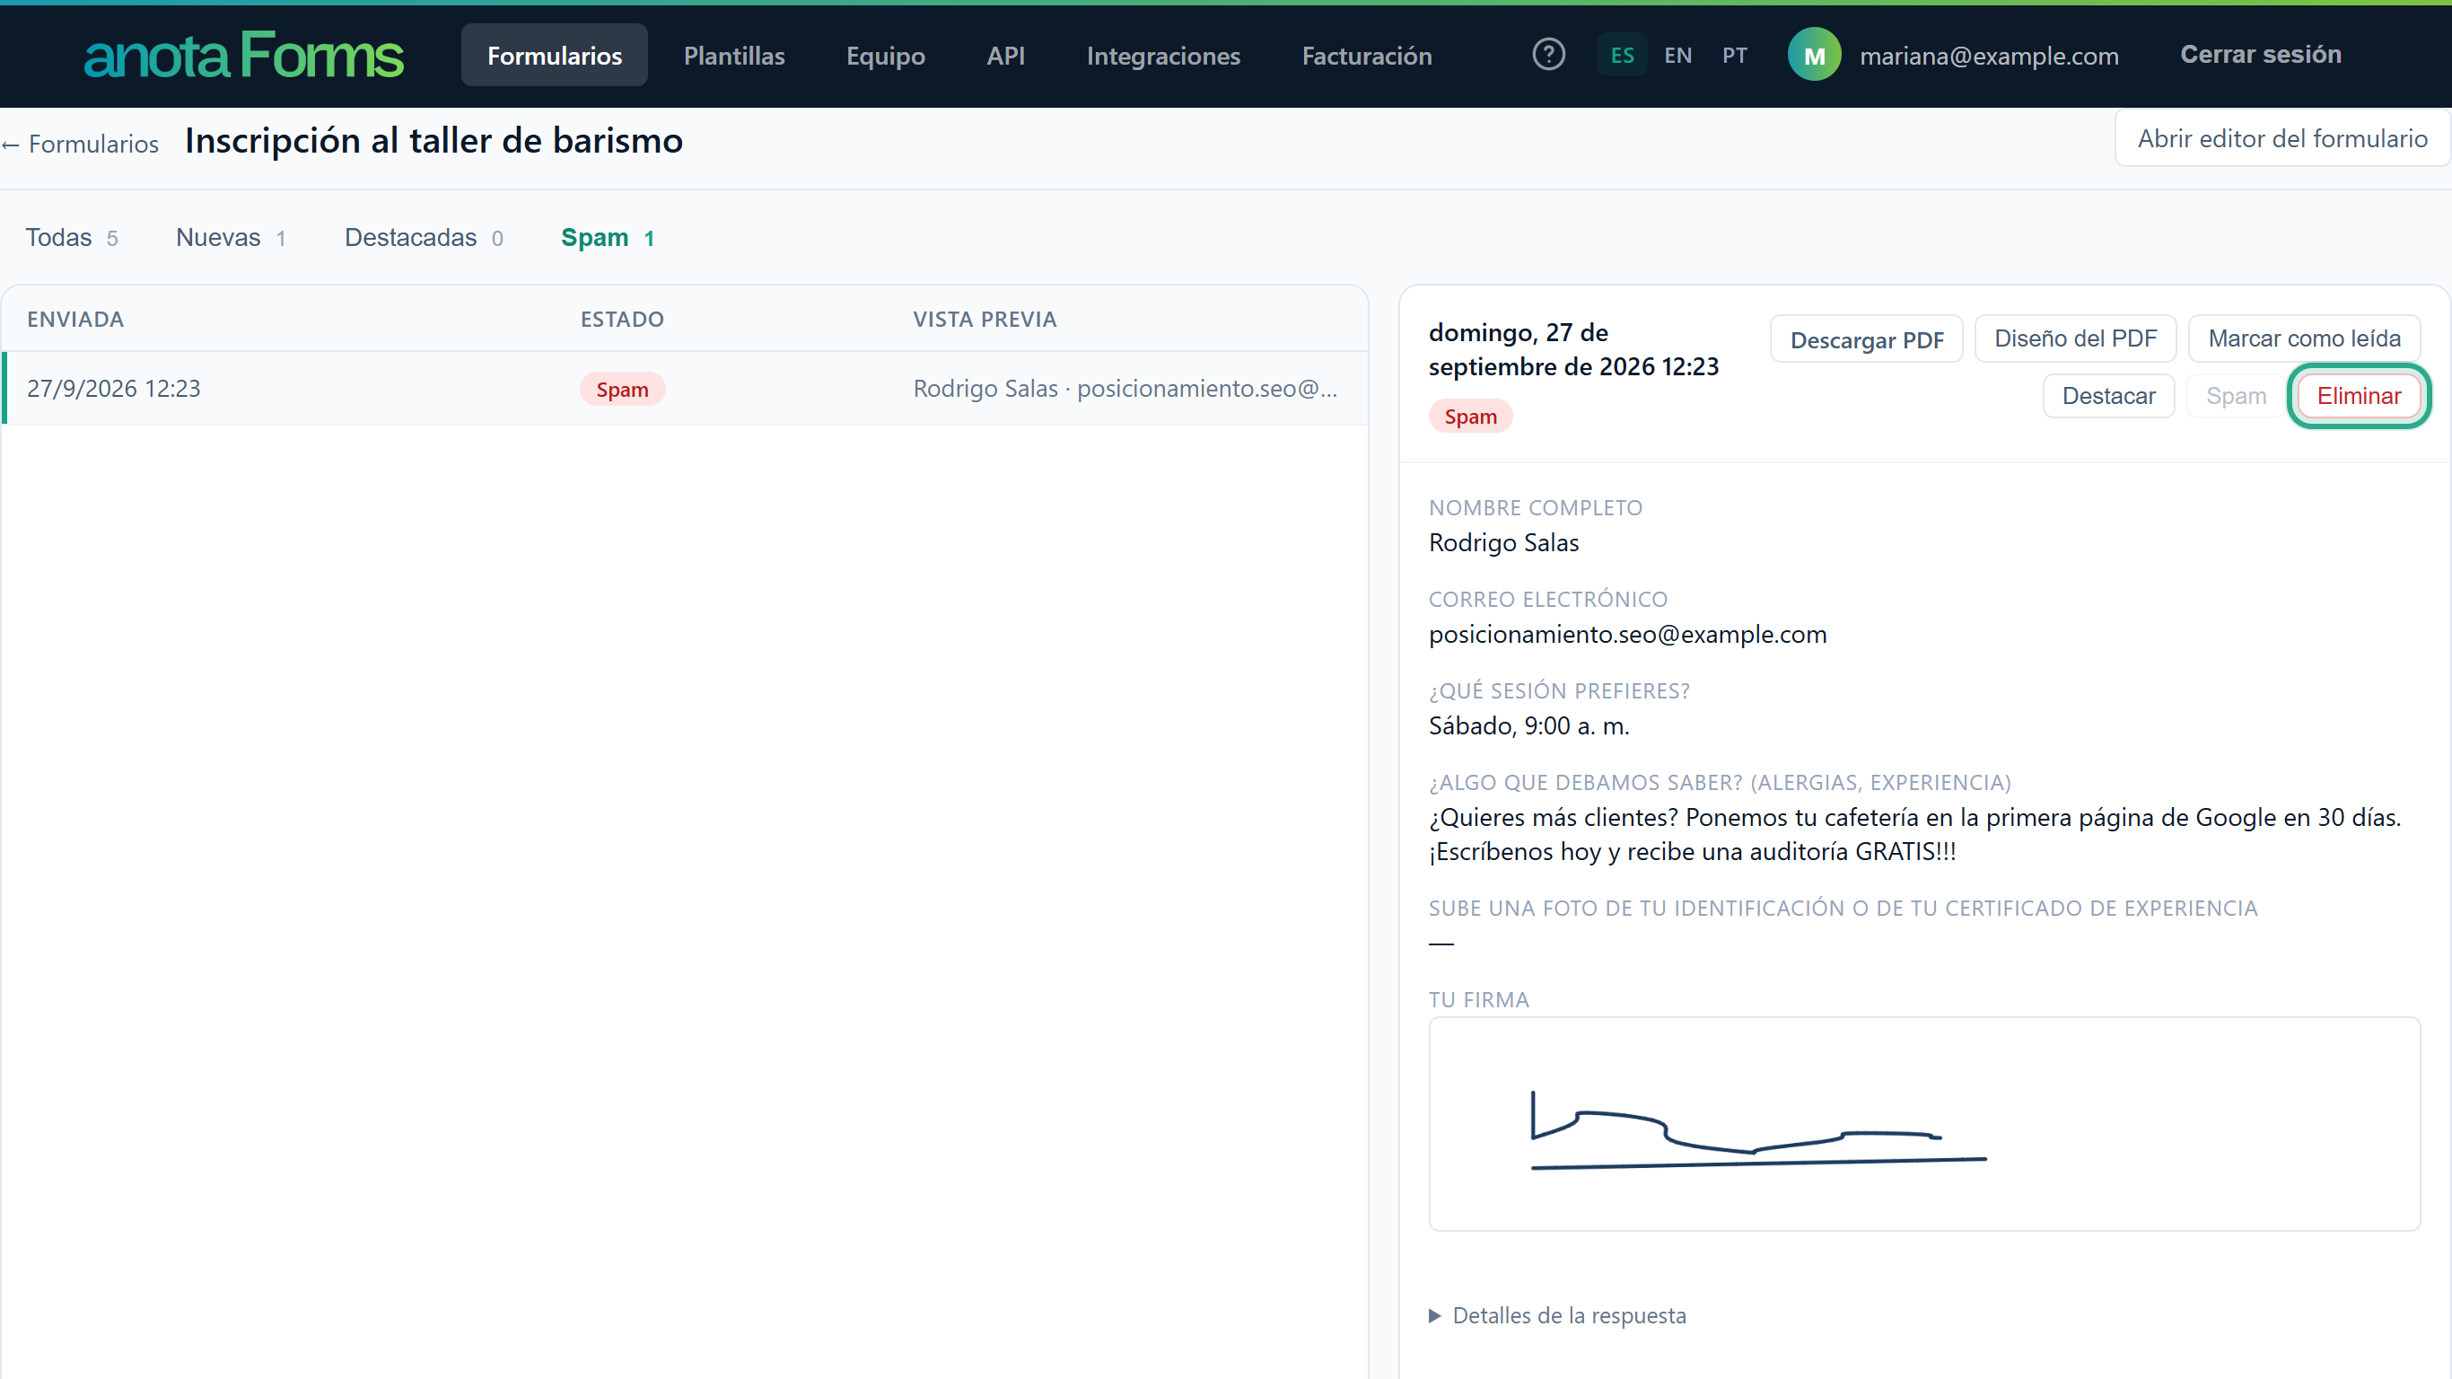Click the Rodrigo Salas preview text
2452x1379 pixels.
coord(1125,389)
